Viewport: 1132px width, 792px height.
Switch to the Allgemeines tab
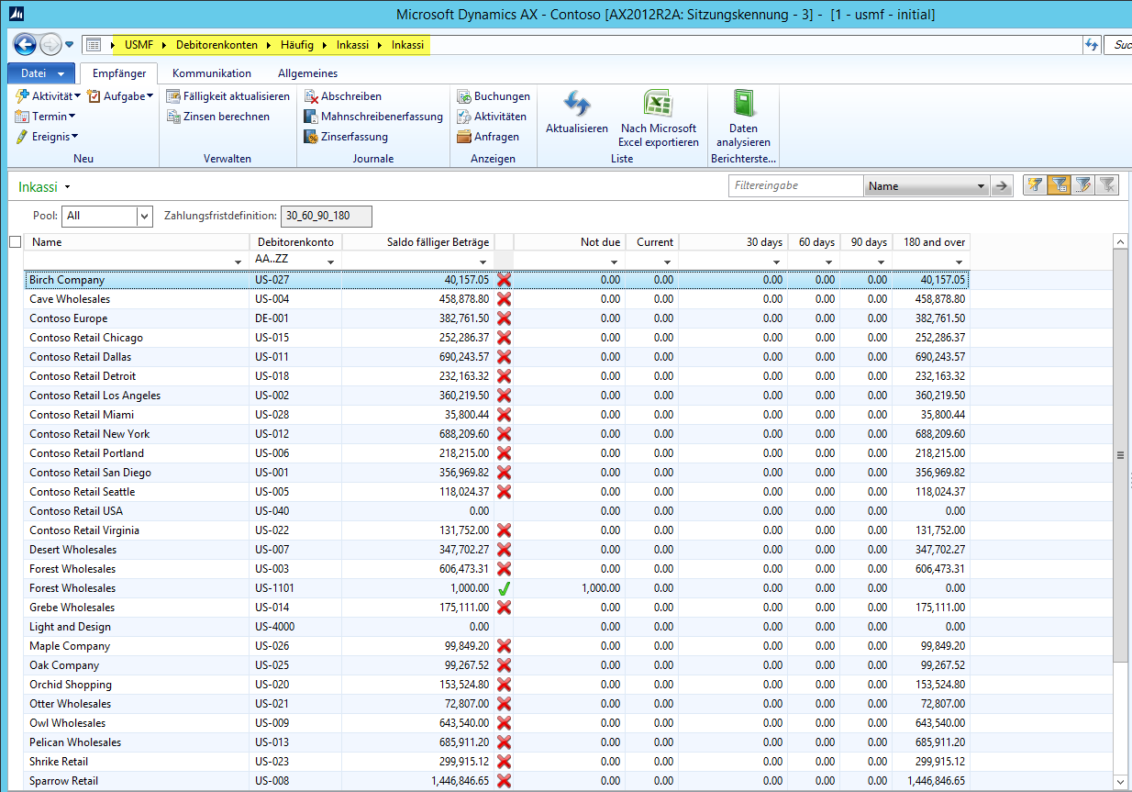point(307,73)
